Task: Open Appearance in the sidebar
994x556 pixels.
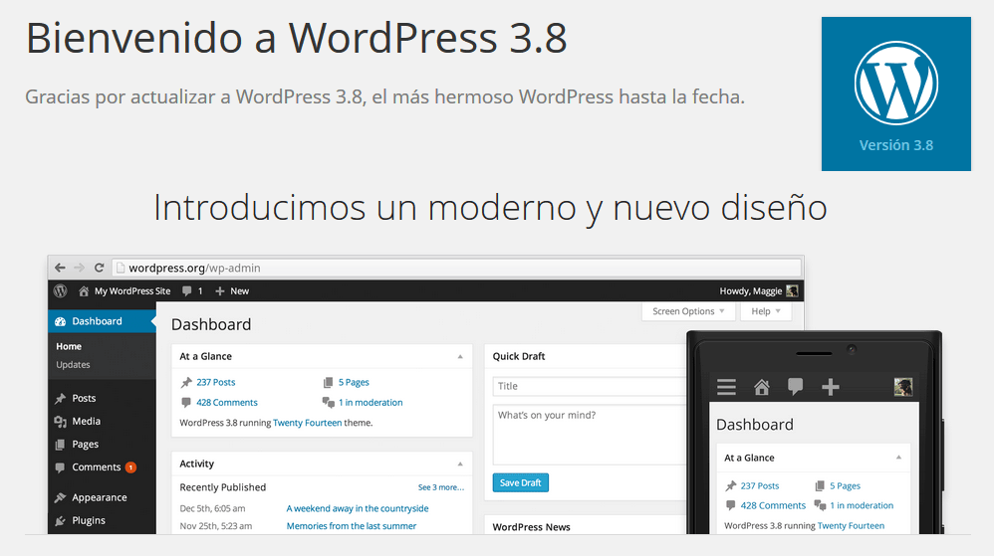Action: (x=102, y=497)
